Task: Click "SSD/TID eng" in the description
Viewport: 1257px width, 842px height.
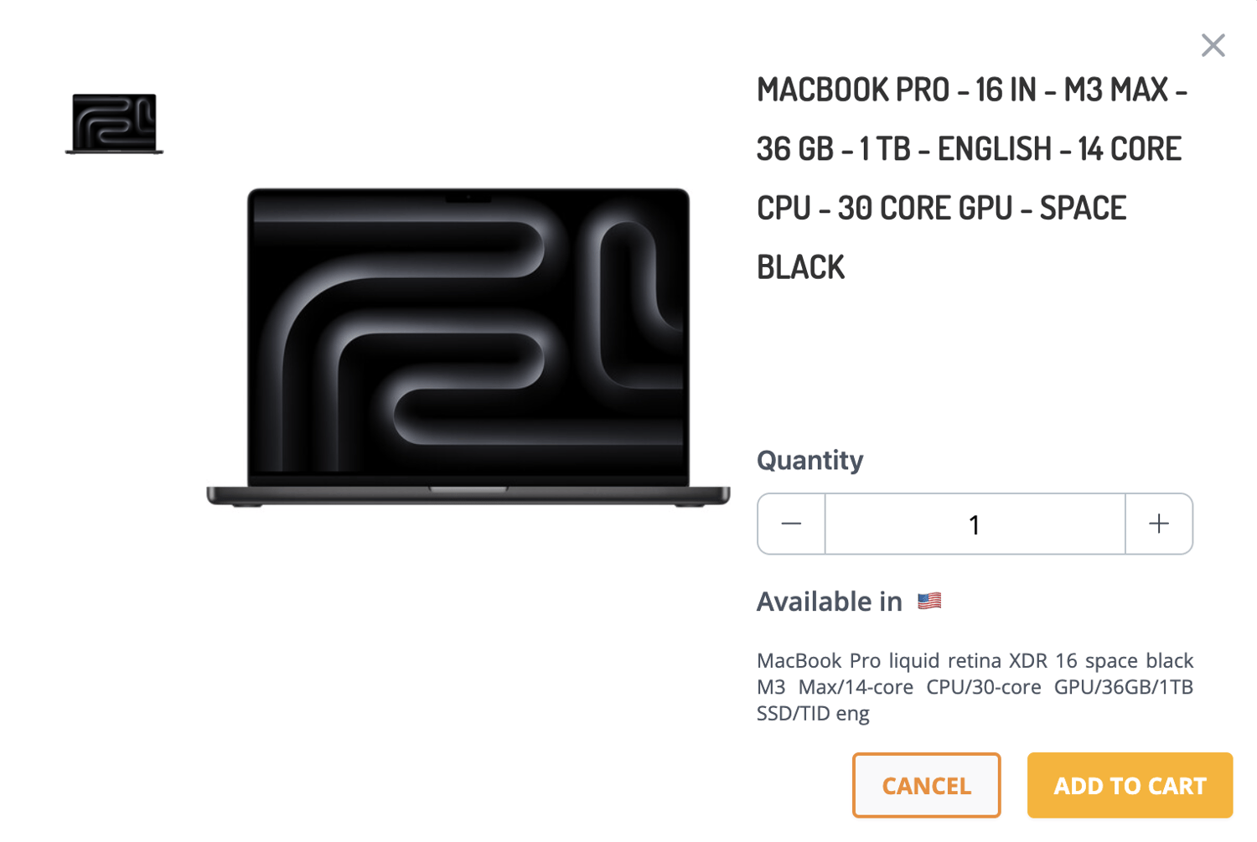Action: tap(813, 714)
